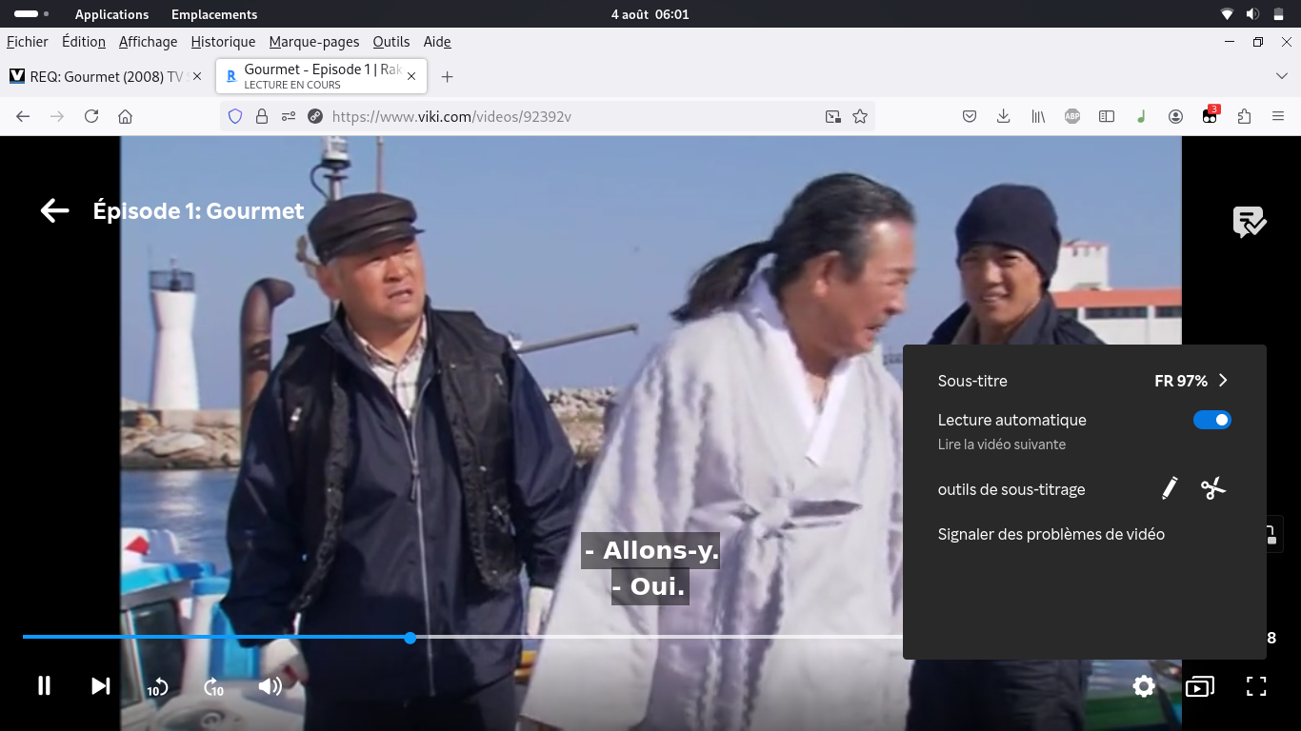This screenshot has width=1301, height=731.
Task: Open a new browser tab
Action: [x=447, y=76]
